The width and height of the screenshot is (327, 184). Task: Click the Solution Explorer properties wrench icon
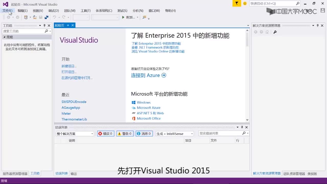275,32
